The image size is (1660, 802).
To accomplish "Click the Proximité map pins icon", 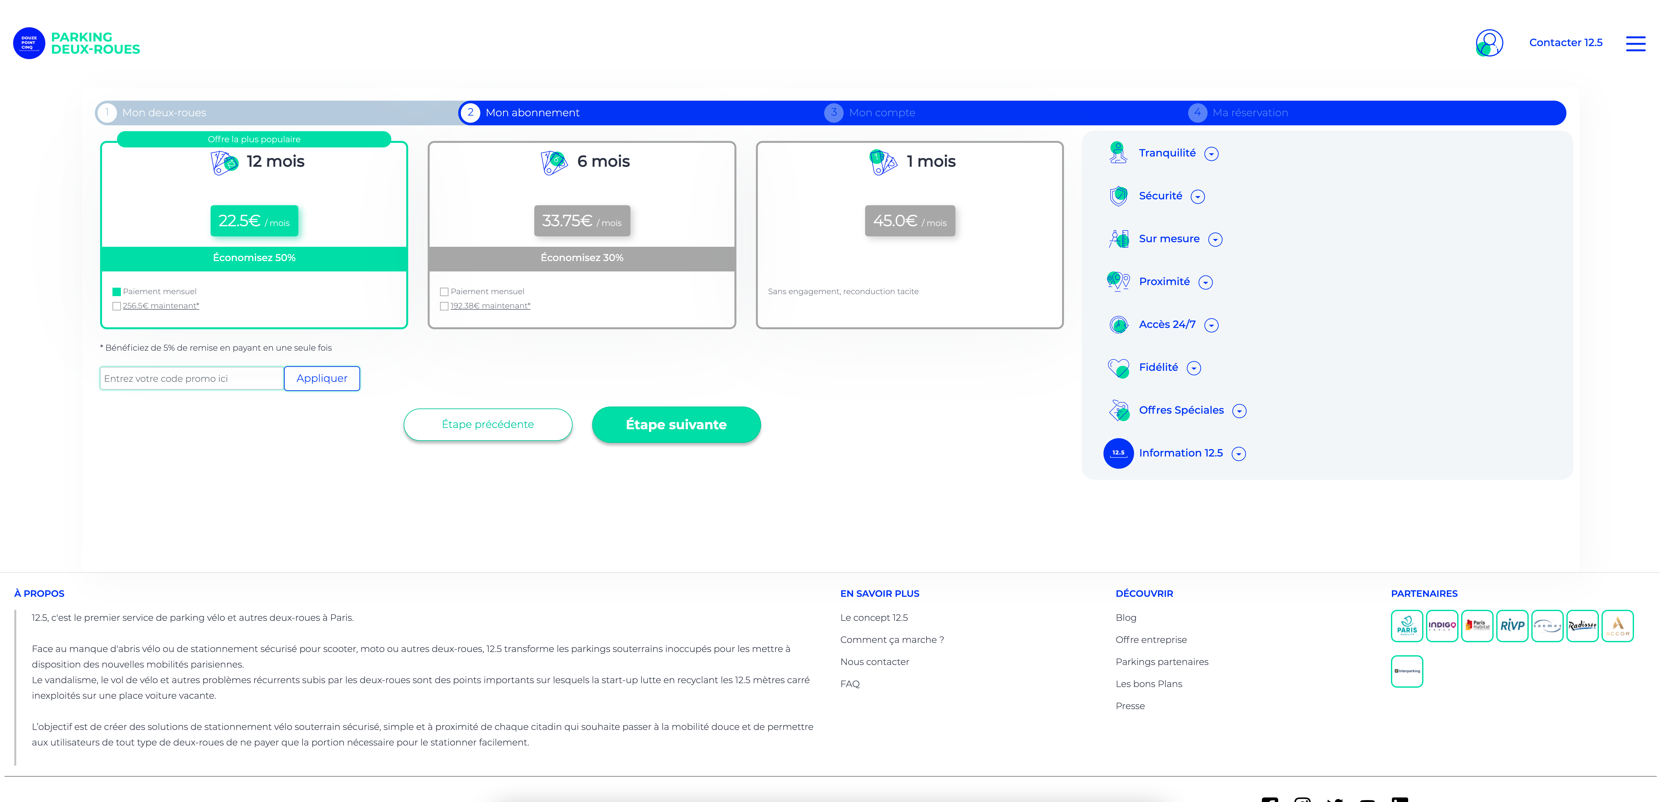I will click(1118, 281).
